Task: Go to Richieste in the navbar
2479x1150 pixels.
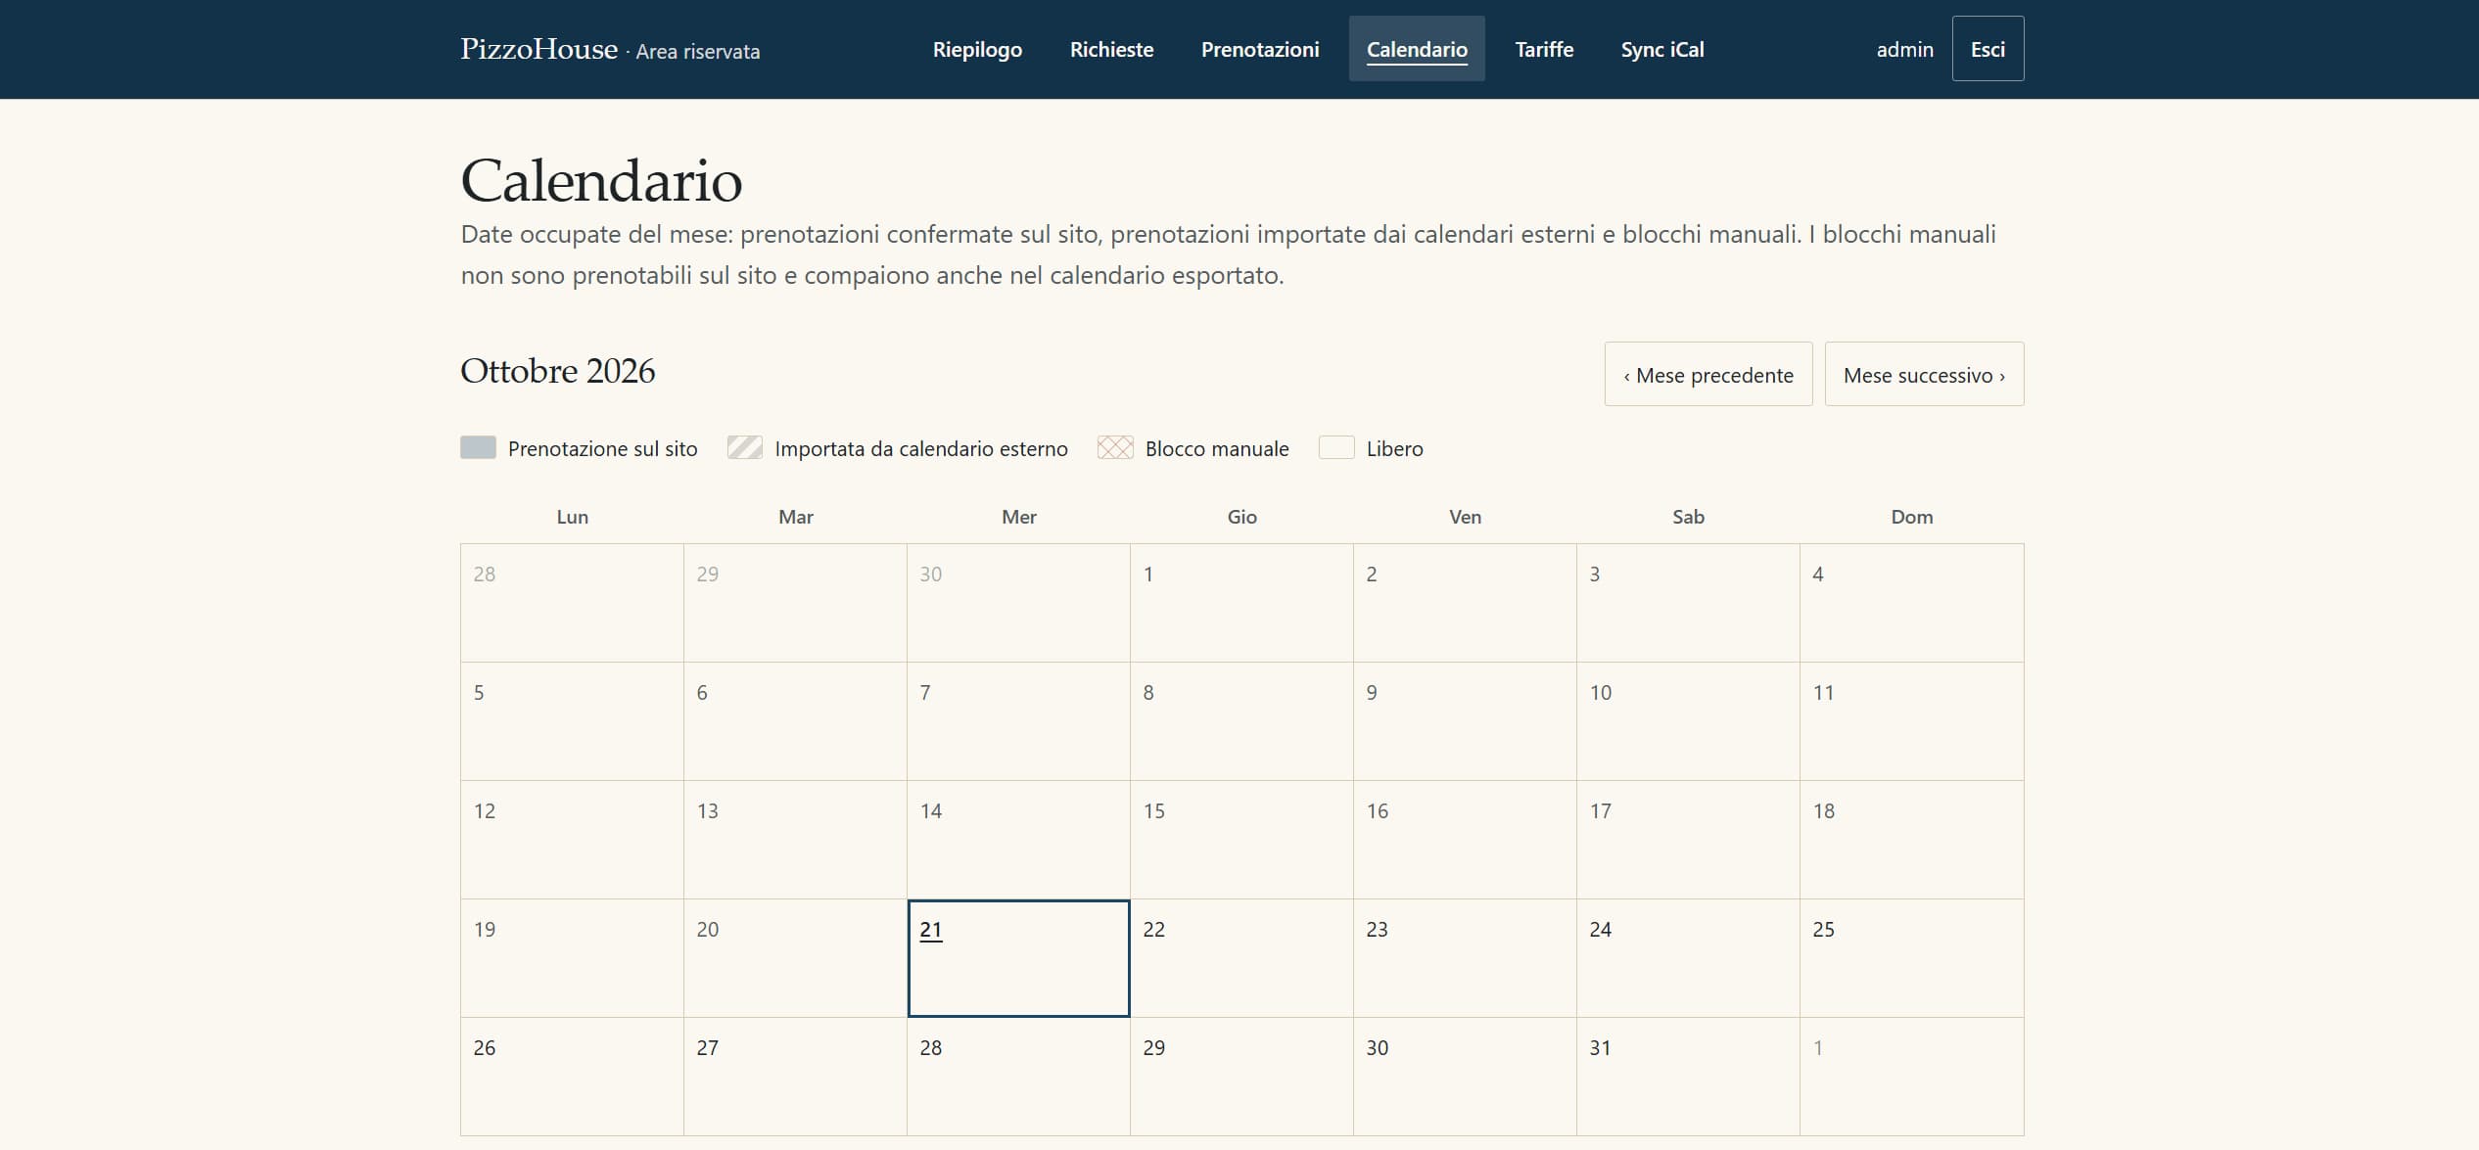Action: pyautogui.click(x=1111, y=49)
